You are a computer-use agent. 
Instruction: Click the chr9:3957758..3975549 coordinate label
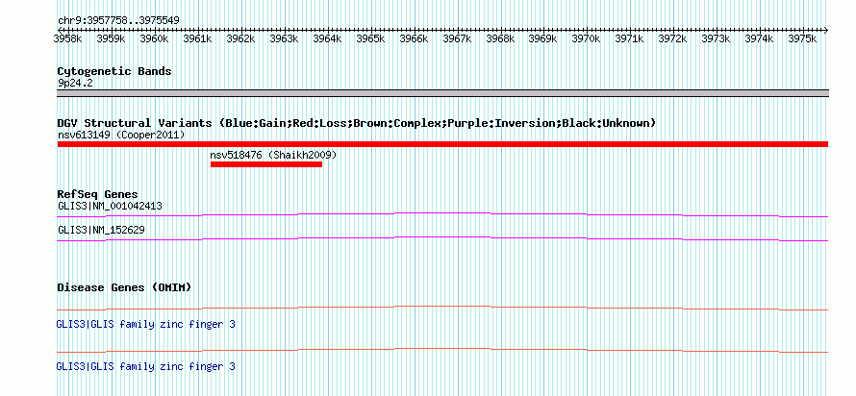118,21
